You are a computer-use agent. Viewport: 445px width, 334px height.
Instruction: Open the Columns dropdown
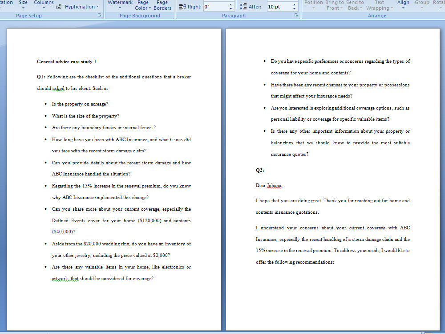[44, 4]
